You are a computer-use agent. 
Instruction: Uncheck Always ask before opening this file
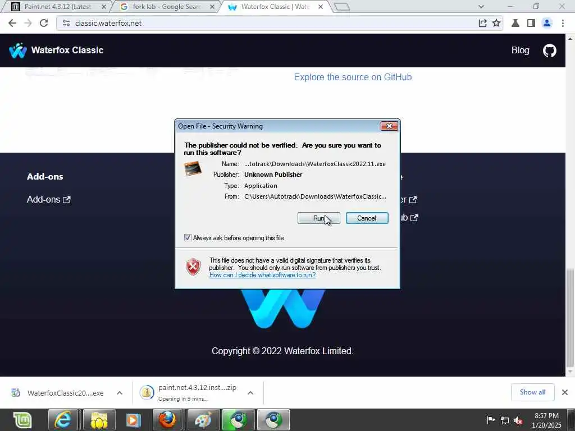tap(188, 238)
